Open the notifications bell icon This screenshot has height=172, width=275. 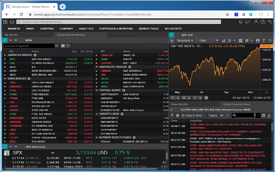click(x=241, y=22)
